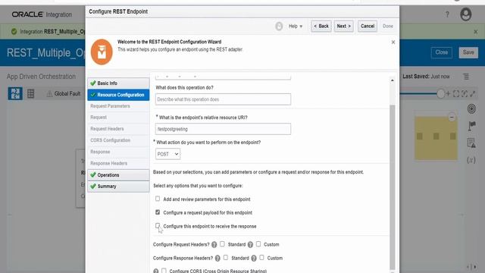Select Response Headers wizard step
485x273 pixels.
click(x=108, y=164)
